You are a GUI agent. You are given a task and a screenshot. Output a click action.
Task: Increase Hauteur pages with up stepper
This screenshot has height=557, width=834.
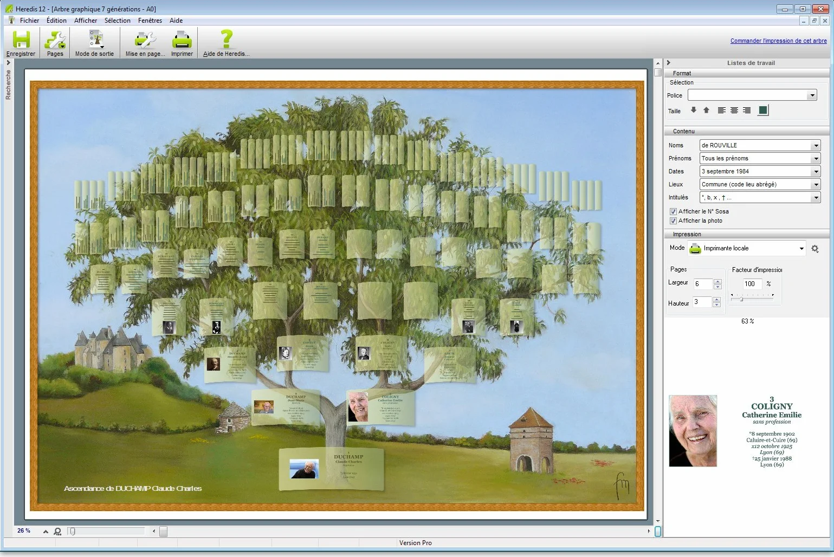tap(717, 300)
